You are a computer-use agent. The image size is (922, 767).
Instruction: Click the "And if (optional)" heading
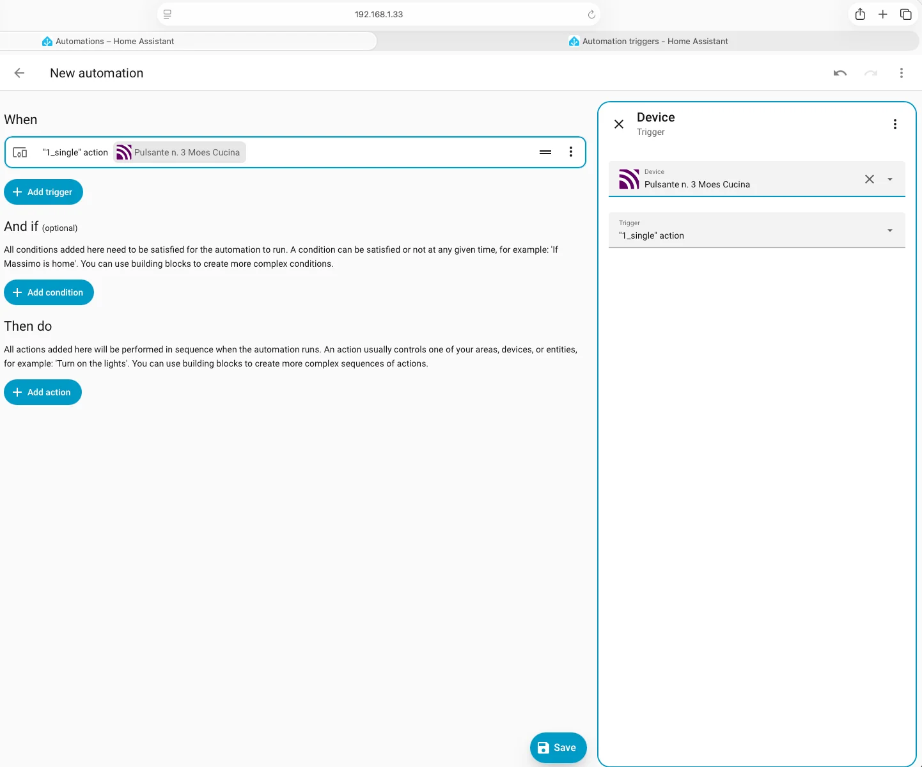[x=41, y=226]
